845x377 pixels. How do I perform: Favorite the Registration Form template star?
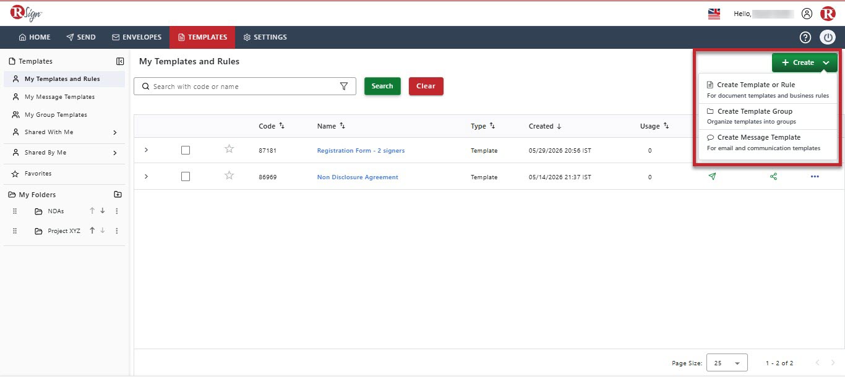(229, 149)
